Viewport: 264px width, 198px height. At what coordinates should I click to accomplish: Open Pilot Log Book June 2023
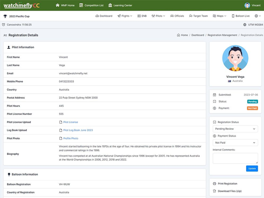[x=78, y=130]
